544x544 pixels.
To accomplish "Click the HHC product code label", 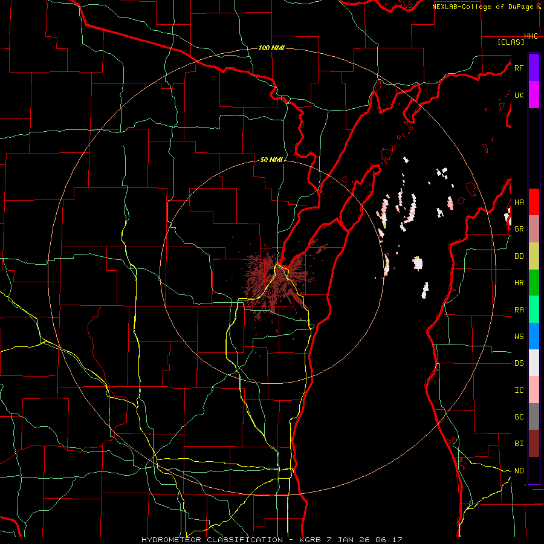I will (531, 36).
